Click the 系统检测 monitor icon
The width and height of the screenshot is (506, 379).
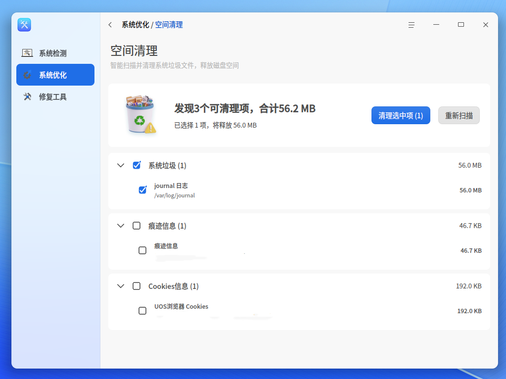coord(27,53)
